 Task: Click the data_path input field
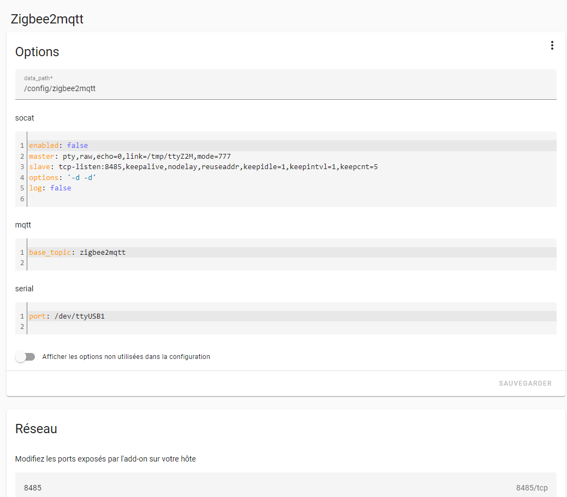(x=285, y=85)
